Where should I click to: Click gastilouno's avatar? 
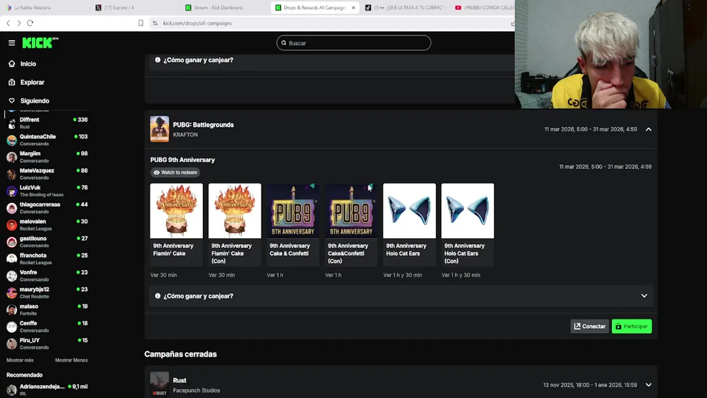(x=12, y=242)
